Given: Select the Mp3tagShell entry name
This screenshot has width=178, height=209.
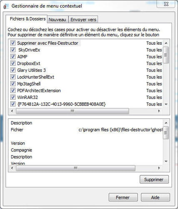Looking at the screenshot, I should coord(29,84).
